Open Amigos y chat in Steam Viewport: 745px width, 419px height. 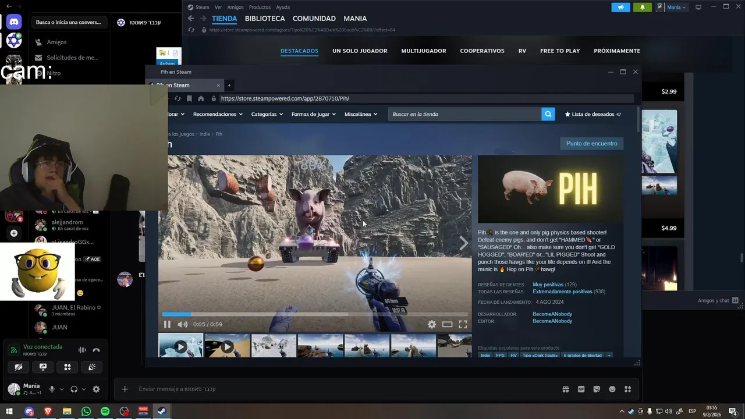pos(718,300)
